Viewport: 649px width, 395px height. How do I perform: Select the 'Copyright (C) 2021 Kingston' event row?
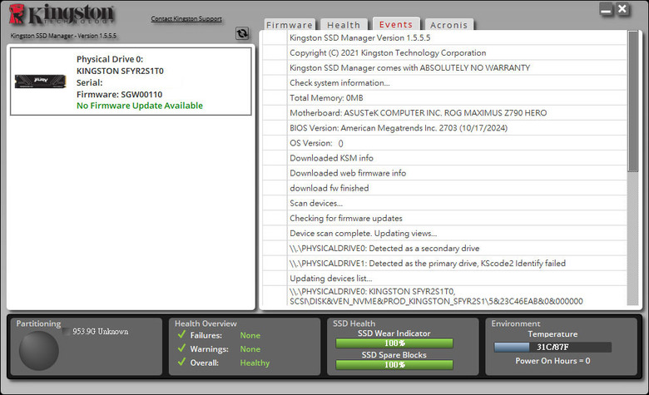[x=444, y=52]
